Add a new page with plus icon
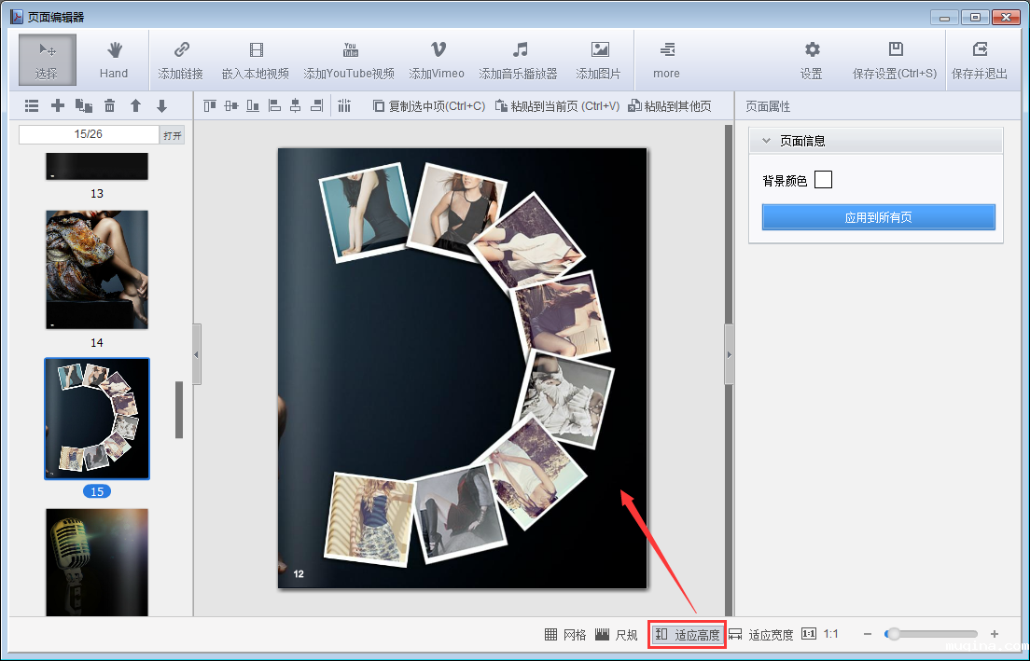This screenshot has width=1030, height=661. click(x=58, y=106)
